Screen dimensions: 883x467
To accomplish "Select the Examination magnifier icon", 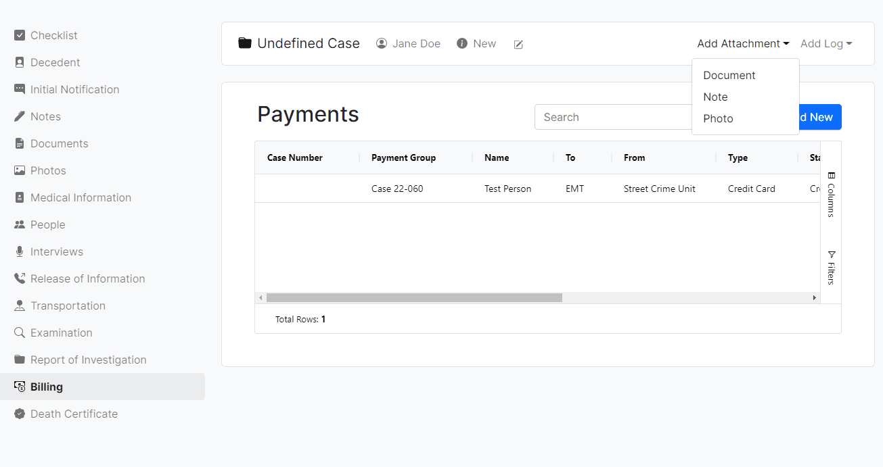I will 19,333.
